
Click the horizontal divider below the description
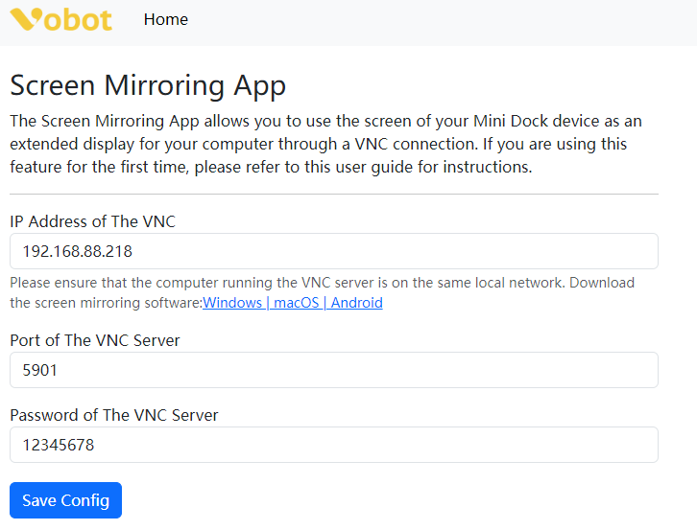coord(333,194)
